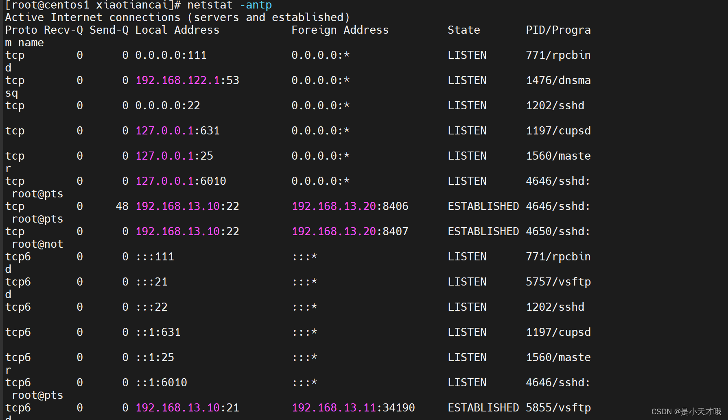Click the Send-Q value 48 entry

click(x=122, y=206)
